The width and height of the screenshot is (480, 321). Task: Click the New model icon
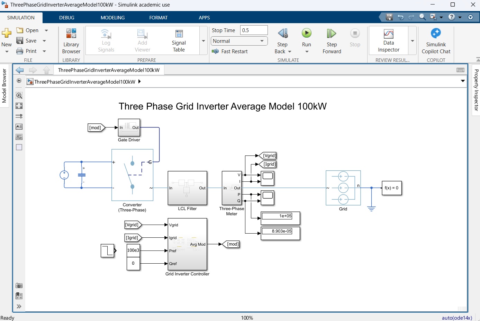click(x=7, y=33)
